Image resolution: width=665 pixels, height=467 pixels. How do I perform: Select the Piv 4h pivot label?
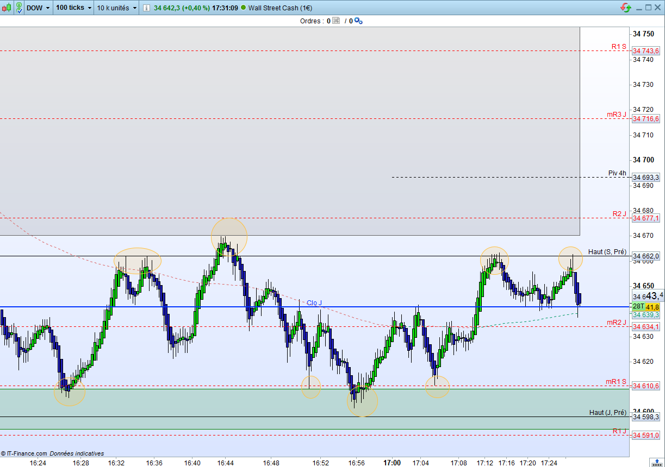617,173
